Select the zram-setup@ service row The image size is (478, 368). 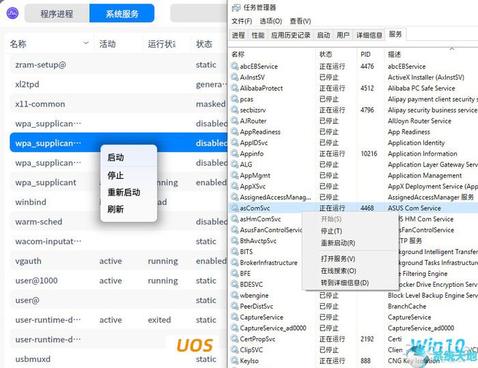point(119,65)
